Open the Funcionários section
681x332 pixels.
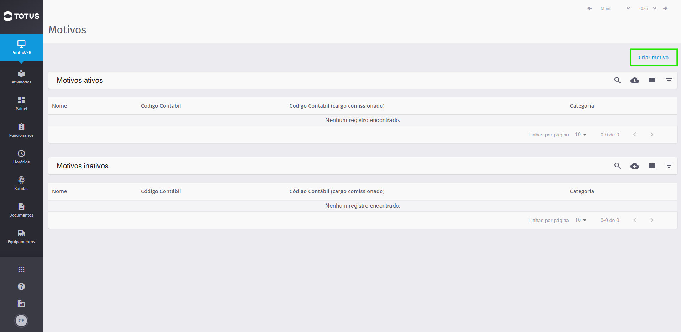click(x=21, y=130)
